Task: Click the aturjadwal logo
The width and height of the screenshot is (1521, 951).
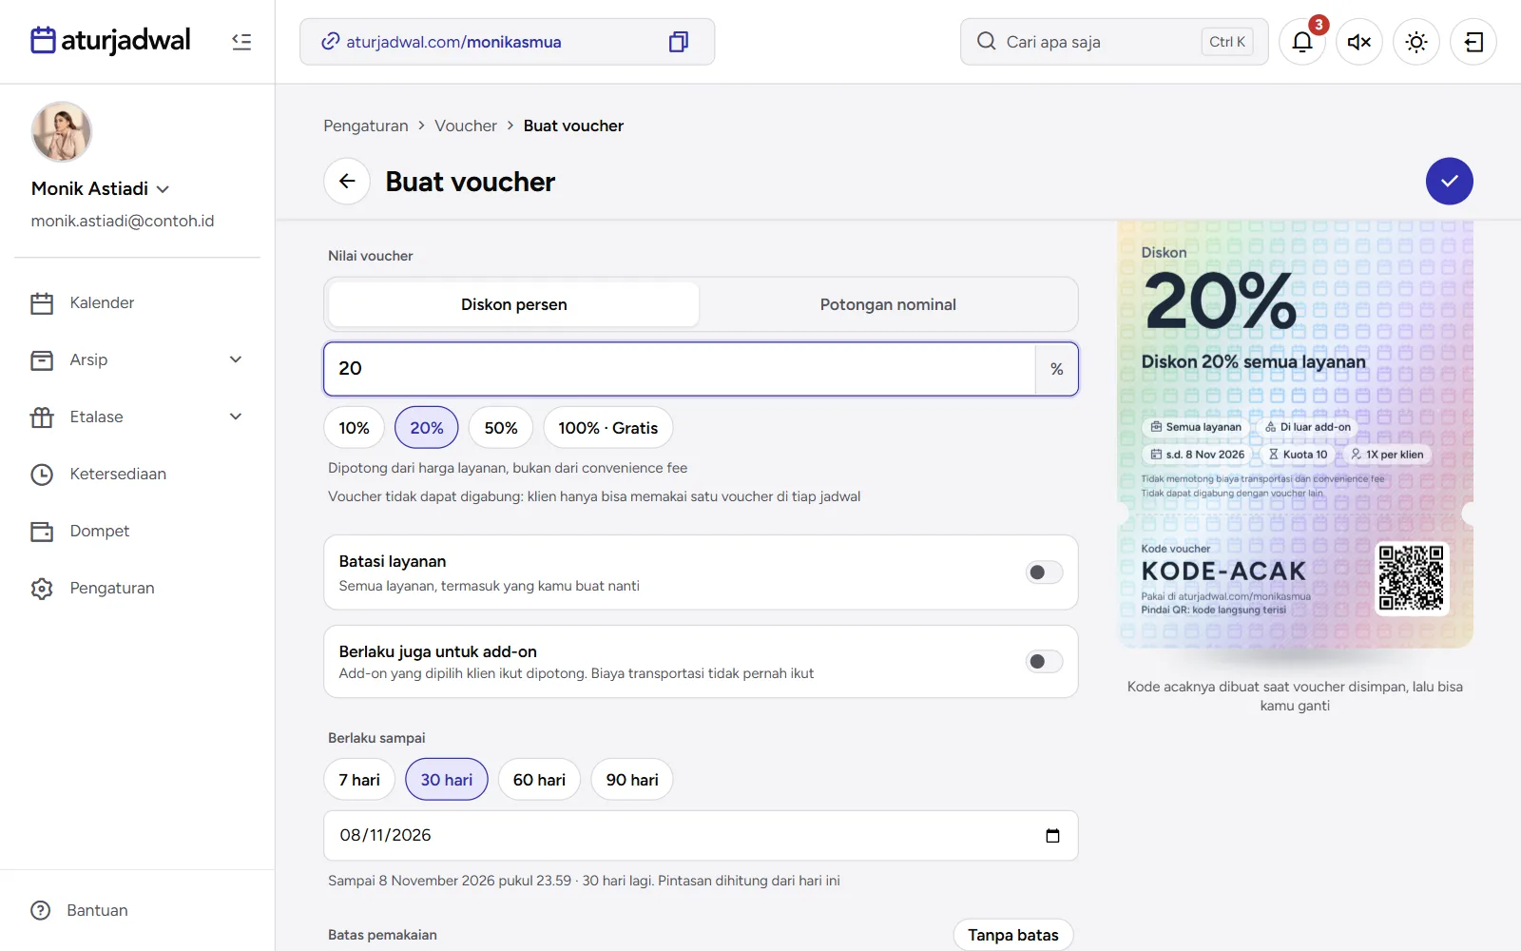Action: point(110,40)
